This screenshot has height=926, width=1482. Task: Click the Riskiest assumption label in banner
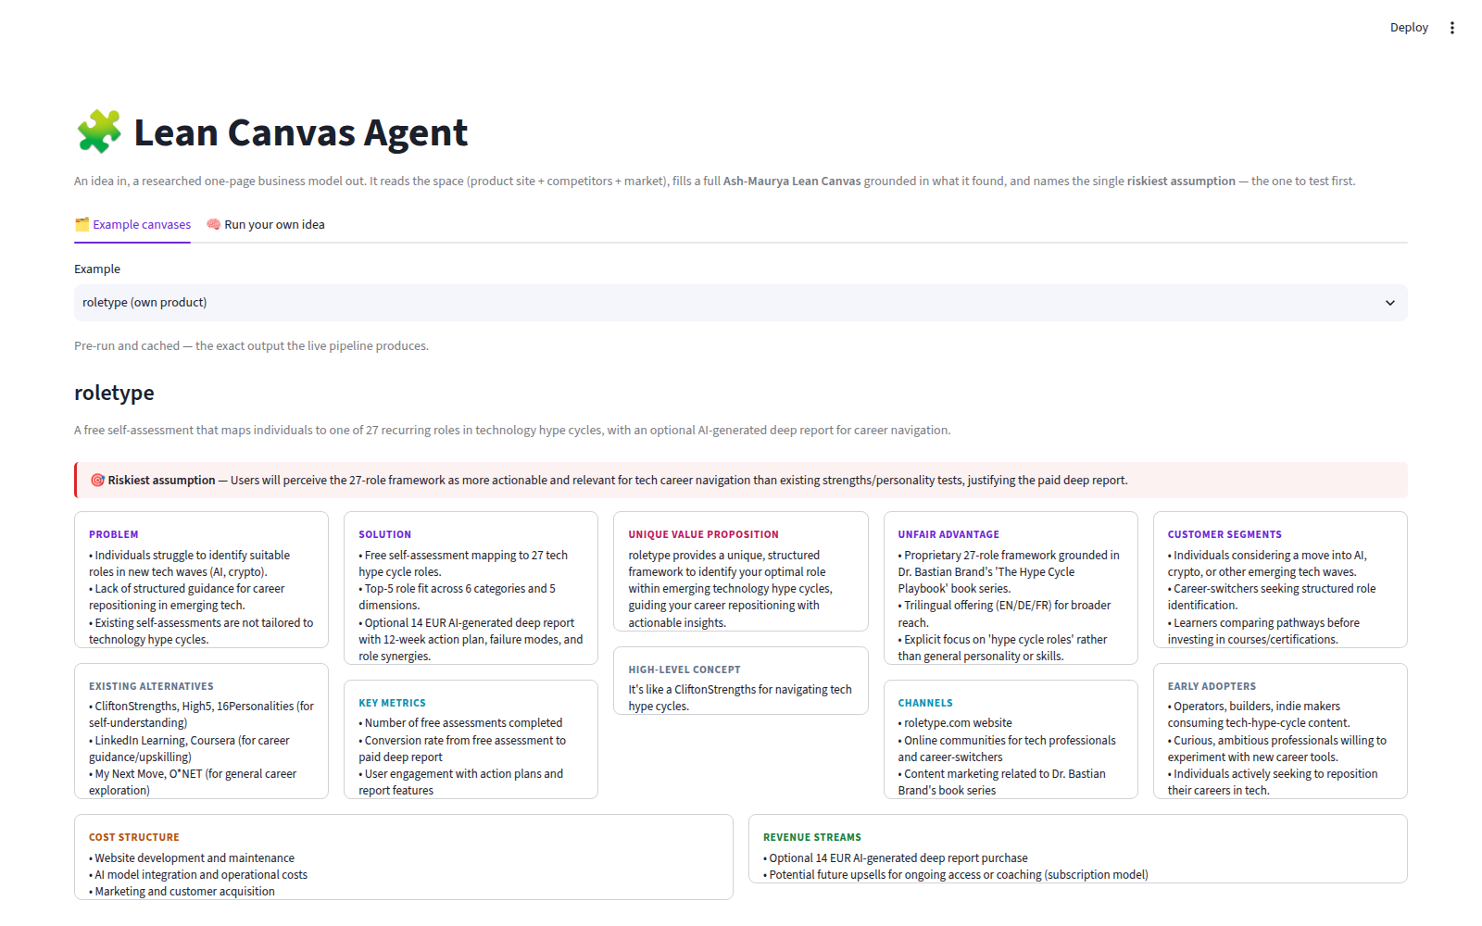pos(161,481)
